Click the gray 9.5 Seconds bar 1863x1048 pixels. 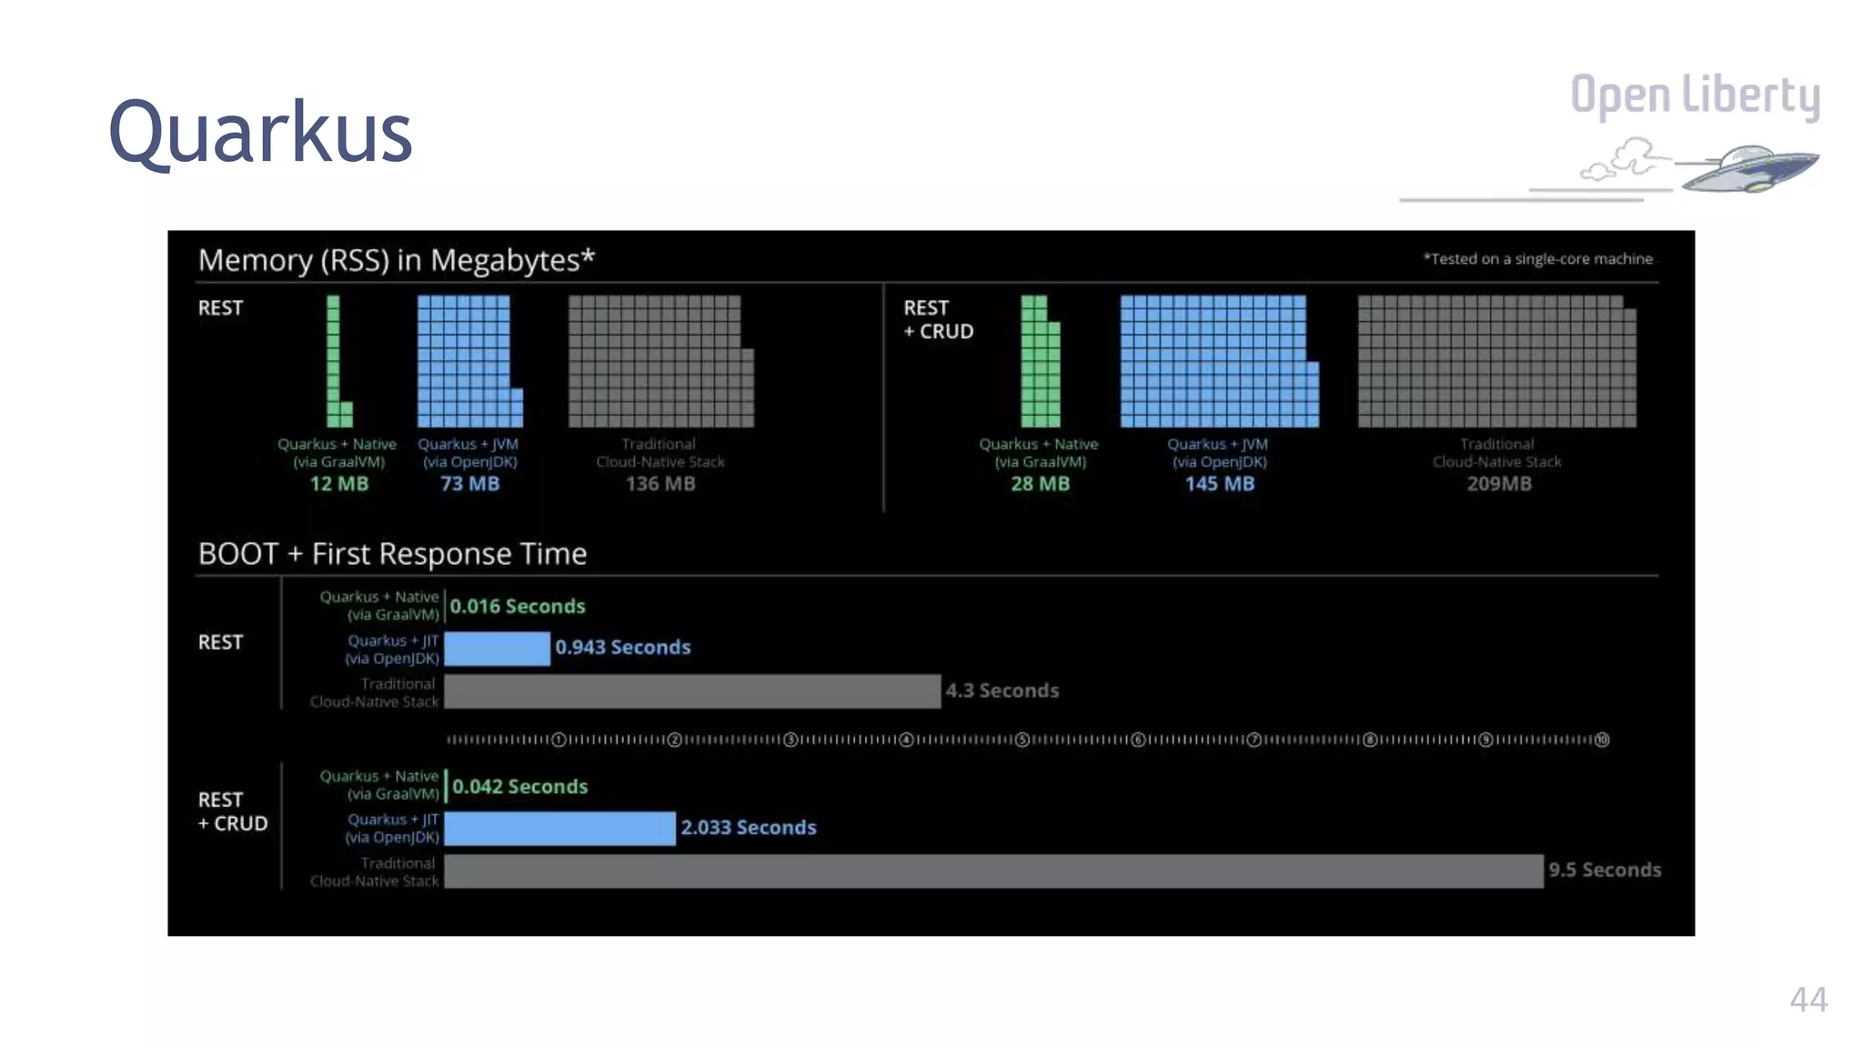[992, 871]
